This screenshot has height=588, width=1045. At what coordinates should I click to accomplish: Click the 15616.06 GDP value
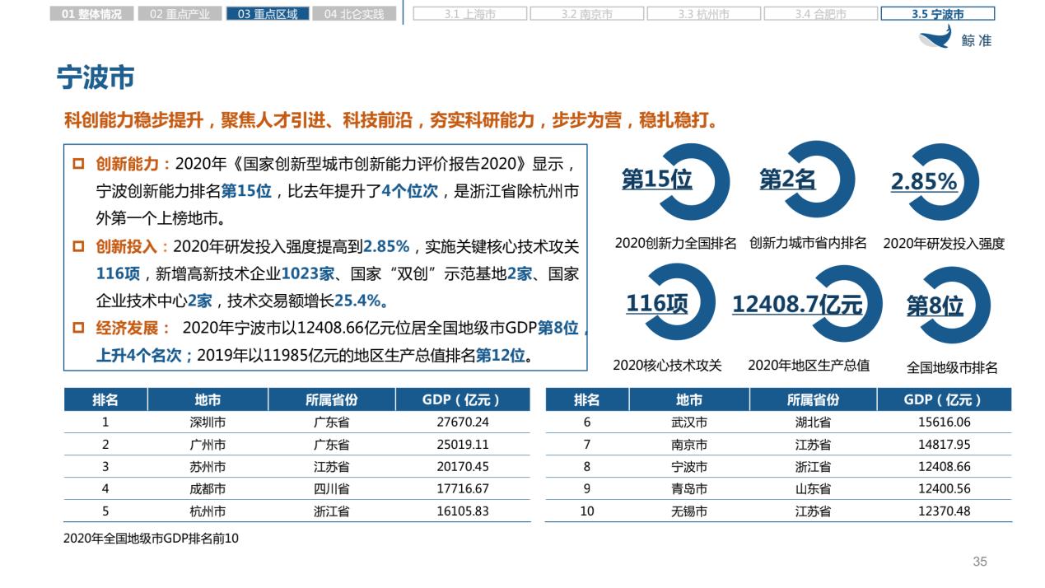pos(945,422)
